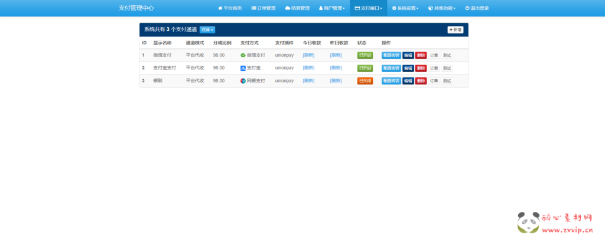Click 退出登录 to log out
This screenshot has width=605, height=249.
click(x=477, y=8)
